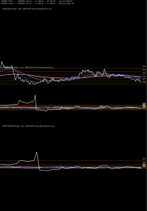Click the 'Avg Vol' value text
The image size is (147, 211).
[x=66, y=1]
